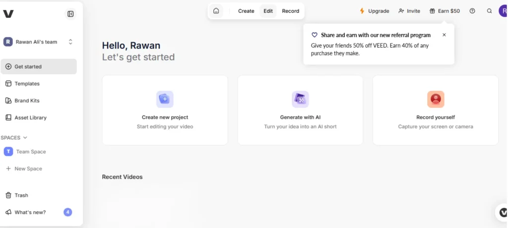Open the Brand Kits section
This screenshot has height=228, width=508.
click(x=27, y=100)
